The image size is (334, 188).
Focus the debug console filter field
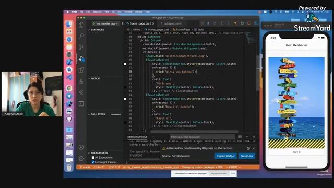[202, 137]
